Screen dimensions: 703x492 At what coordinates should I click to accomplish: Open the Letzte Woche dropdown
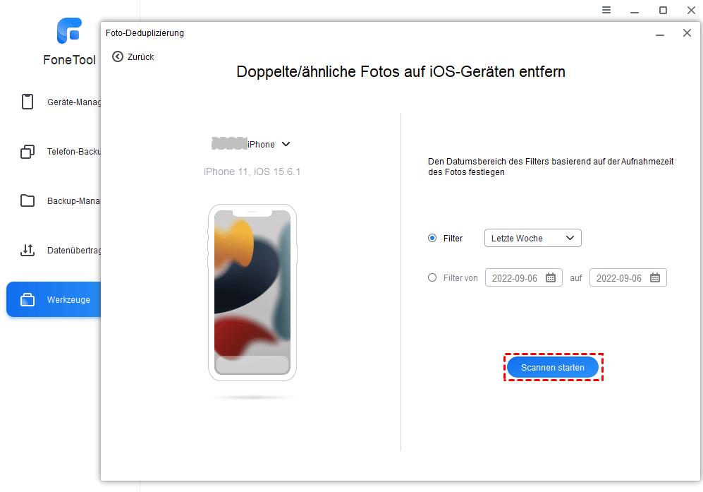[532, 238]
